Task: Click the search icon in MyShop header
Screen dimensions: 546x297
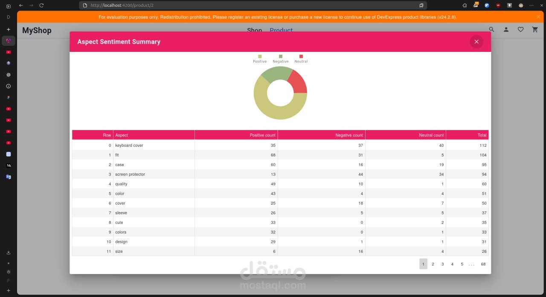Action: coord(491,30)
